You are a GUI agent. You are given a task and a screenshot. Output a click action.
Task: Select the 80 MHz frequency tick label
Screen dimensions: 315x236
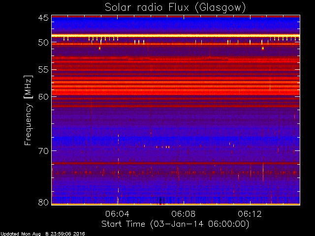(x=43, y=202)
